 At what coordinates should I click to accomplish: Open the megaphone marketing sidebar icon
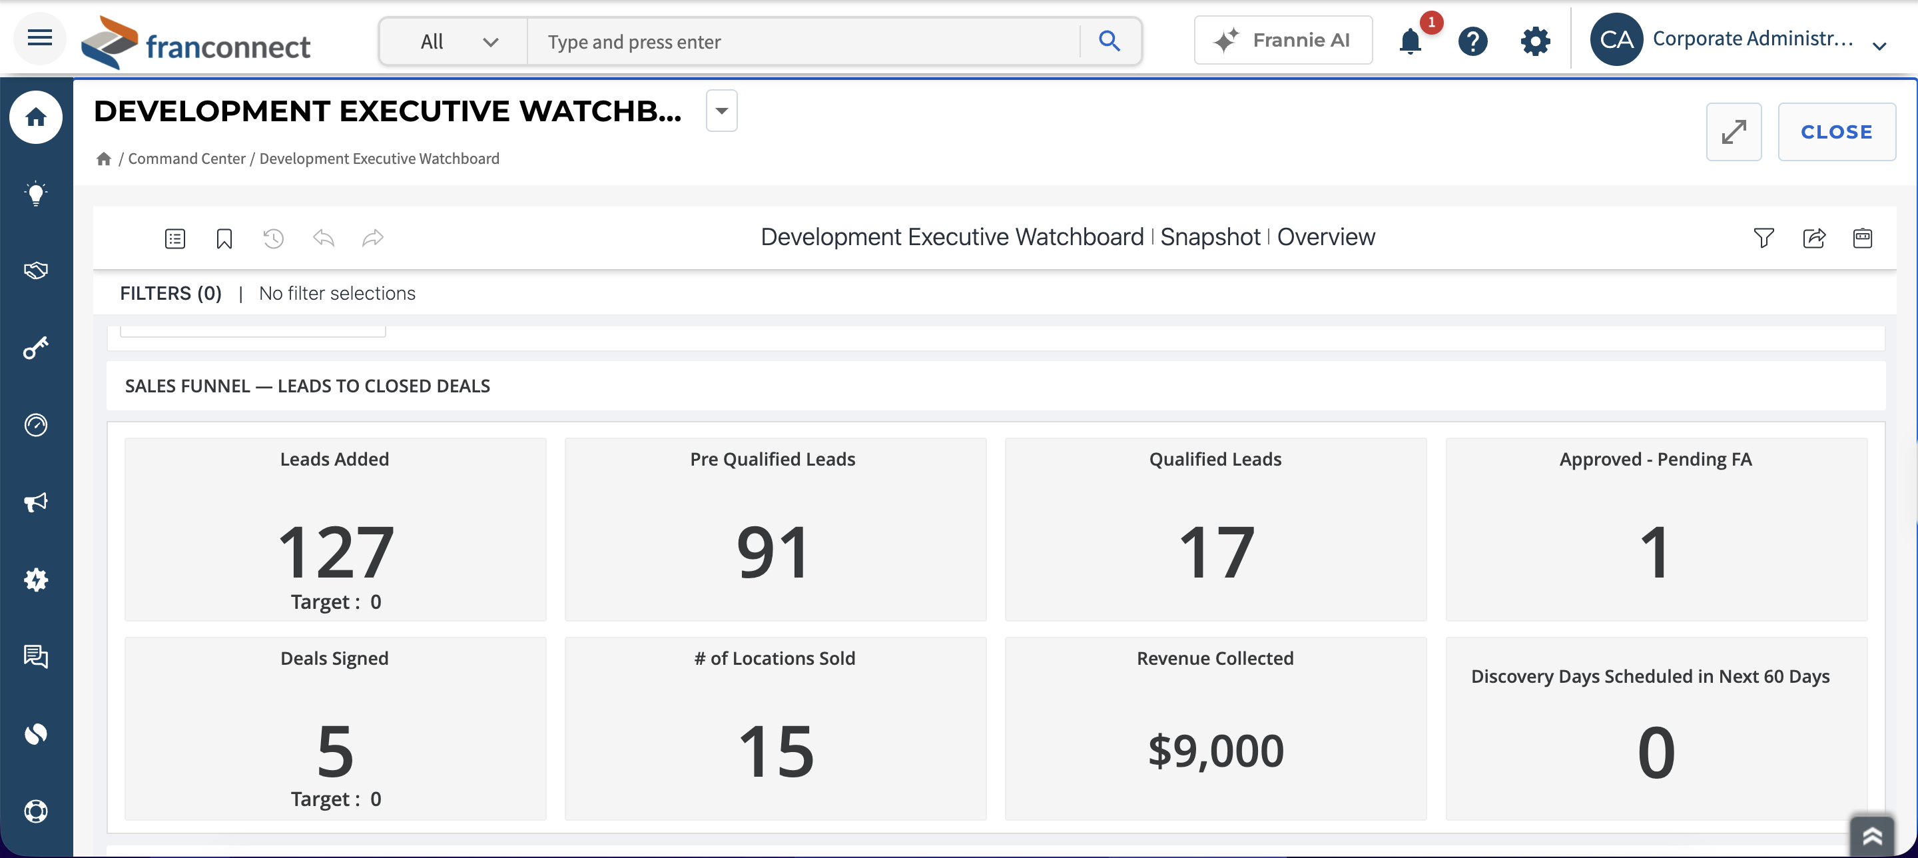[x=36, y=503]
